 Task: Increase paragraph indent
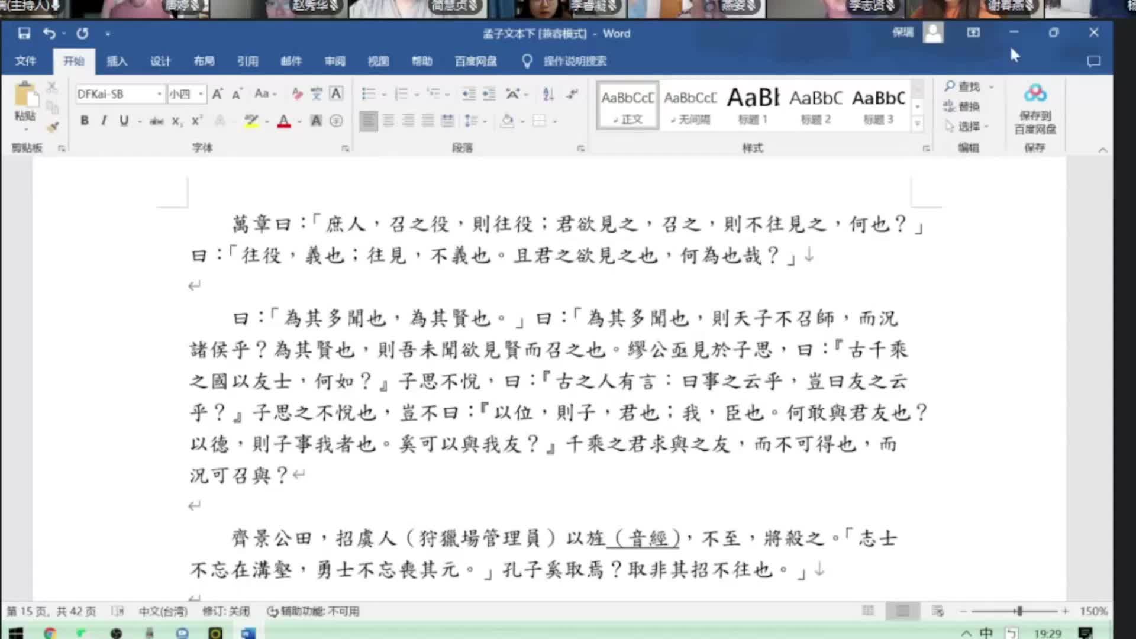click(489, 94)
